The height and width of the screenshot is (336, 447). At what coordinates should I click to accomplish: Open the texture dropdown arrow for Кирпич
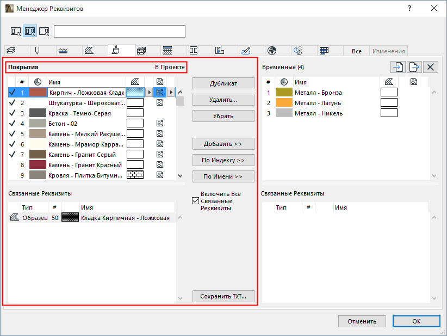click(x=171, y=92)
